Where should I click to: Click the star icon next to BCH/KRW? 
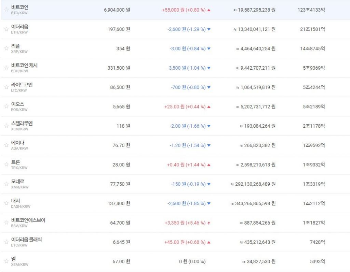coord(6,68)
